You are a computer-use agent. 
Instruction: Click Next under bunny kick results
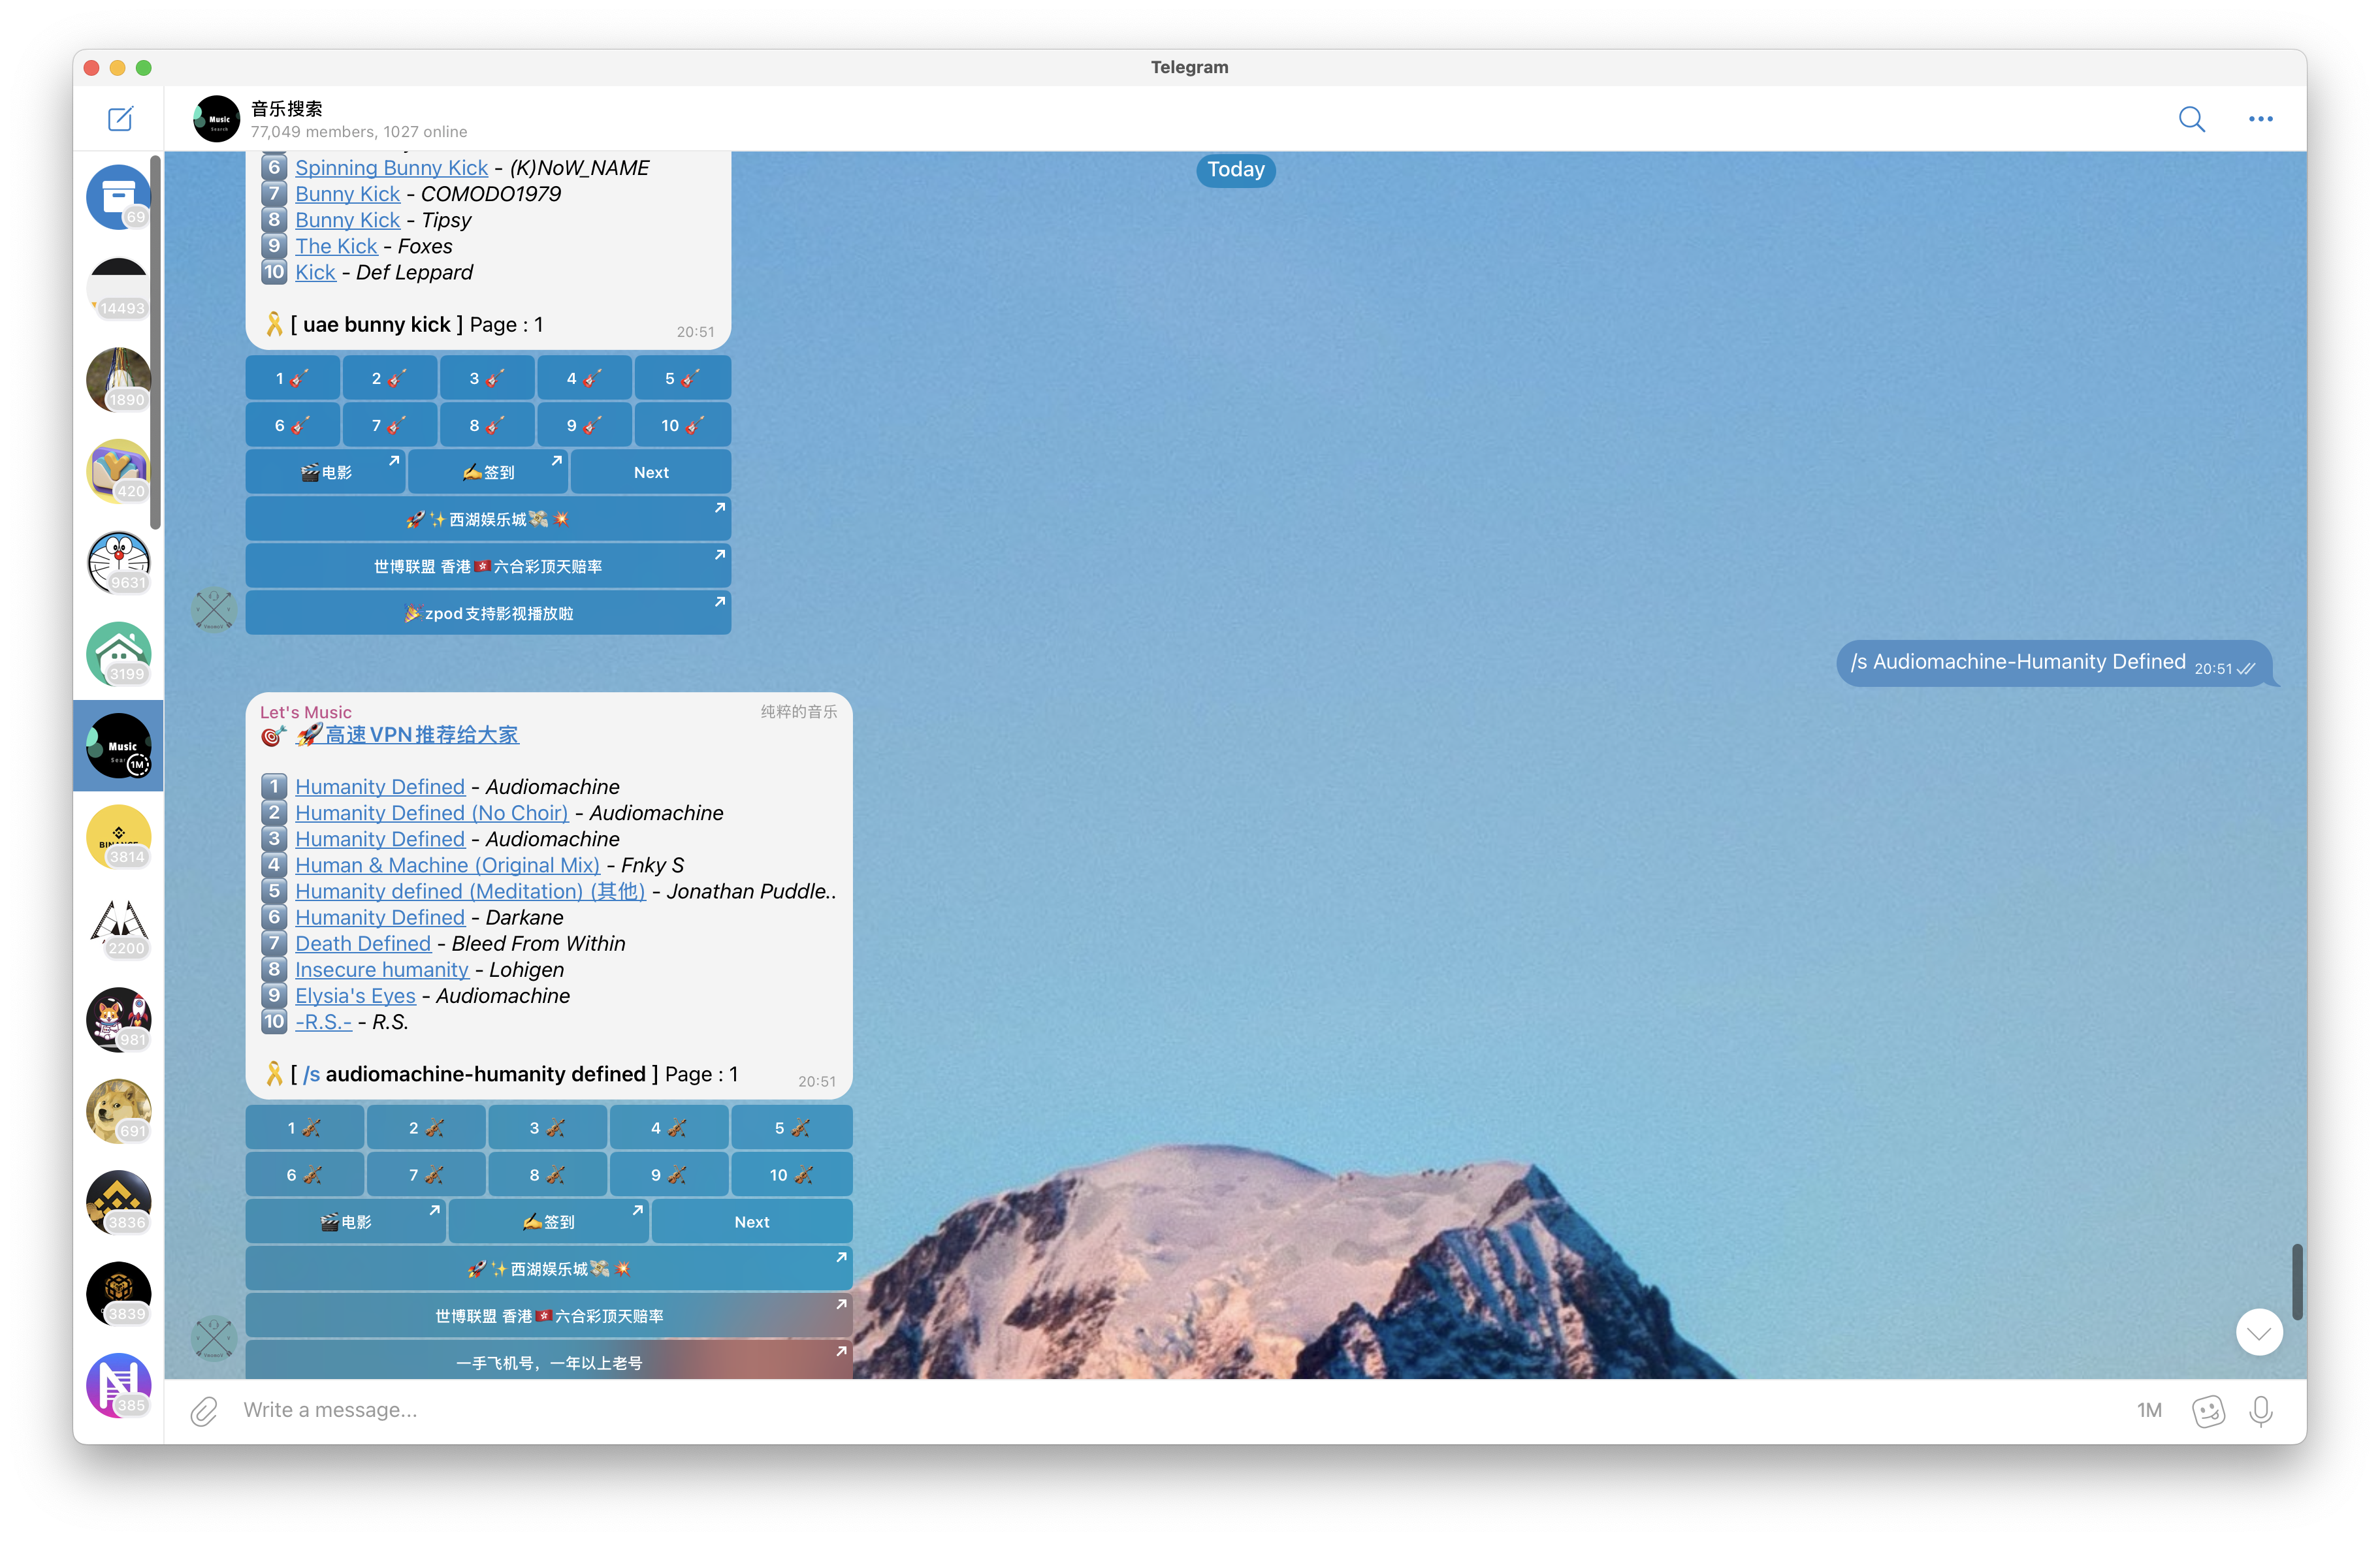point(651,472)
